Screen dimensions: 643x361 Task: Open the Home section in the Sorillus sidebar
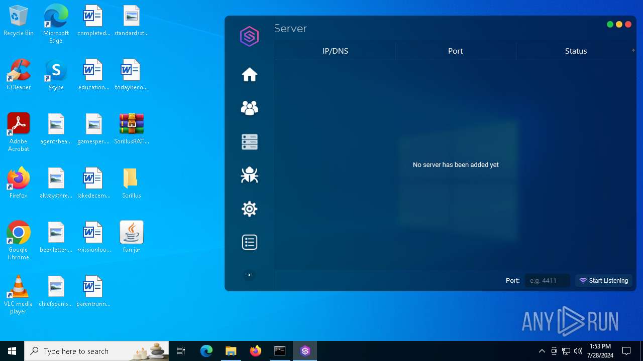pos(250,75)
